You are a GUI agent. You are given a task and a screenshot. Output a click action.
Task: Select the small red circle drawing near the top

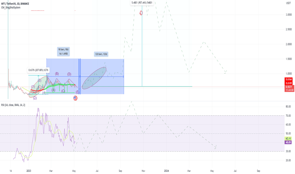tap(141, 13)
